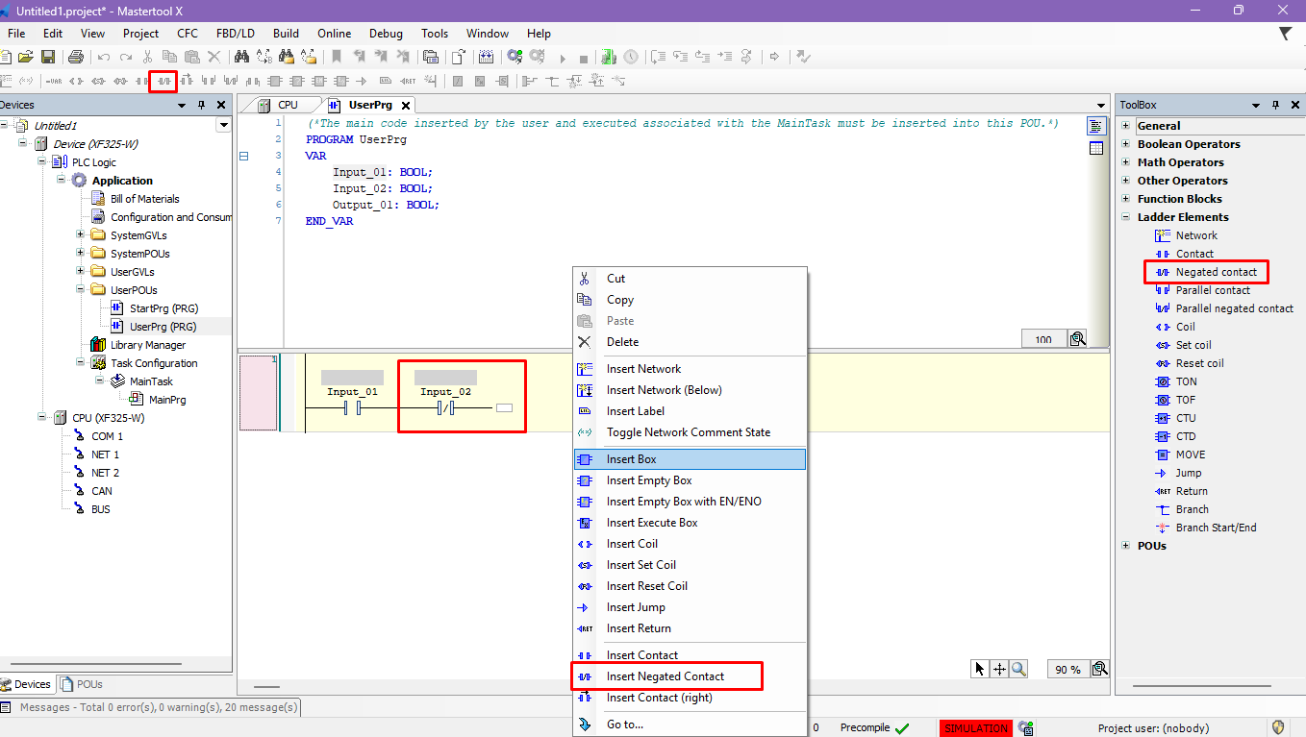Image resolution: width=1306 pixels, height=737 pixels.
Task: Choose Insert Negated Contact from context menu
Action: (x=665, y=676)
